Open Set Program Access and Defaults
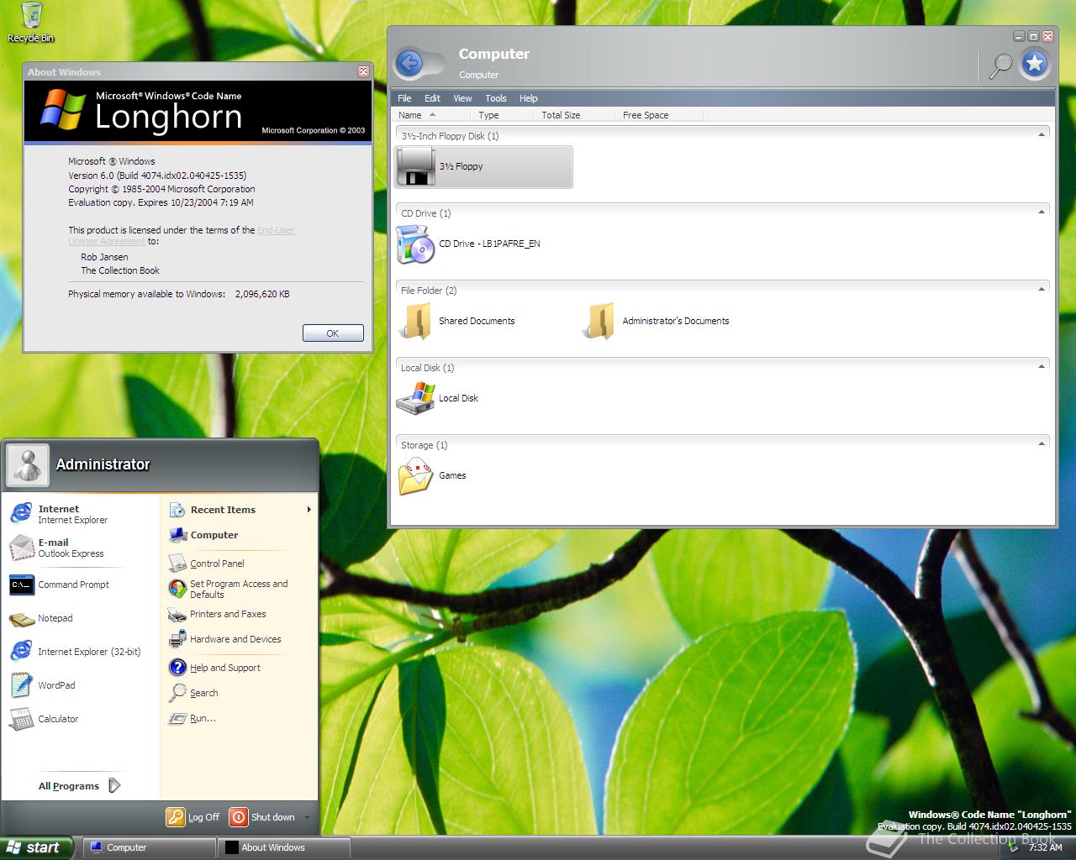 pos(240,589)
